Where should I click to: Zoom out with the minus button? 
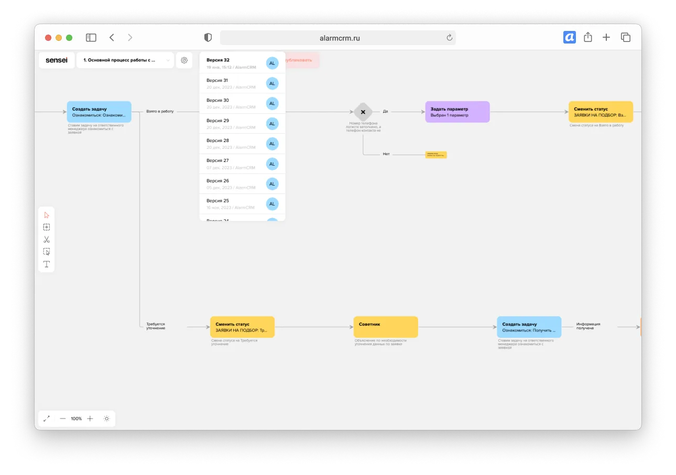[63, 418]
